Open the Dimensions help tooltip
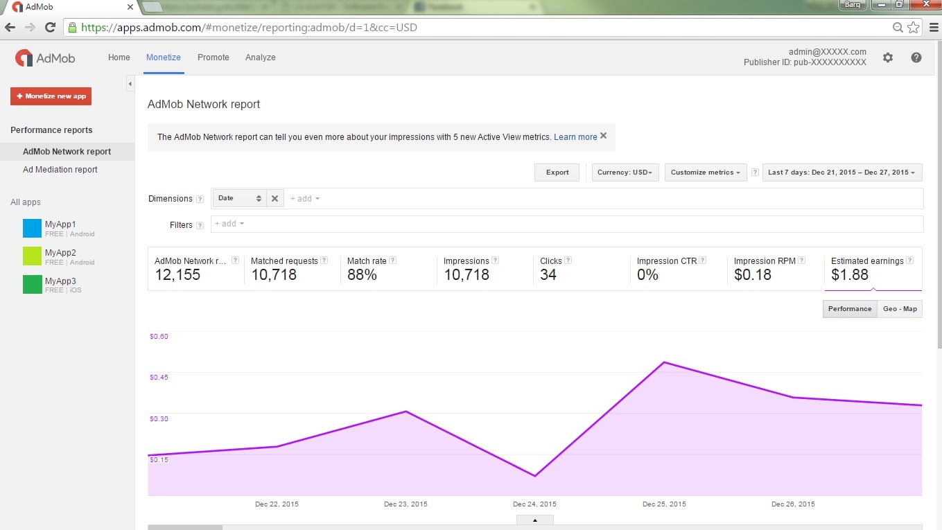Viewport: 942px width, 530px height. 201,199
